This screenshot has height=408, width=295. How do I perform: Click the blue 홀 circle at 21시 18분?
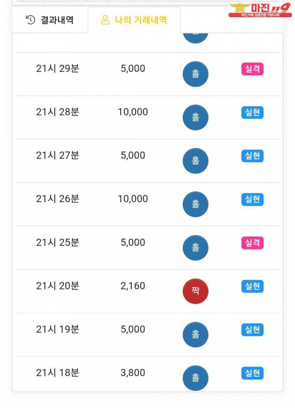pos(196,378)
